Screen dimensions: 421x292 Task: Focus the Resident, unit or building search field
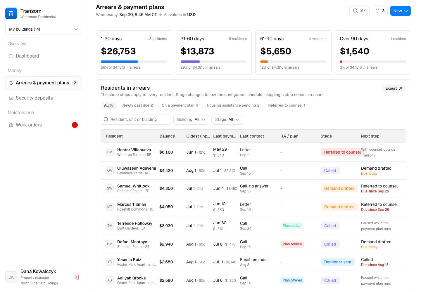(x=136, y=119)
